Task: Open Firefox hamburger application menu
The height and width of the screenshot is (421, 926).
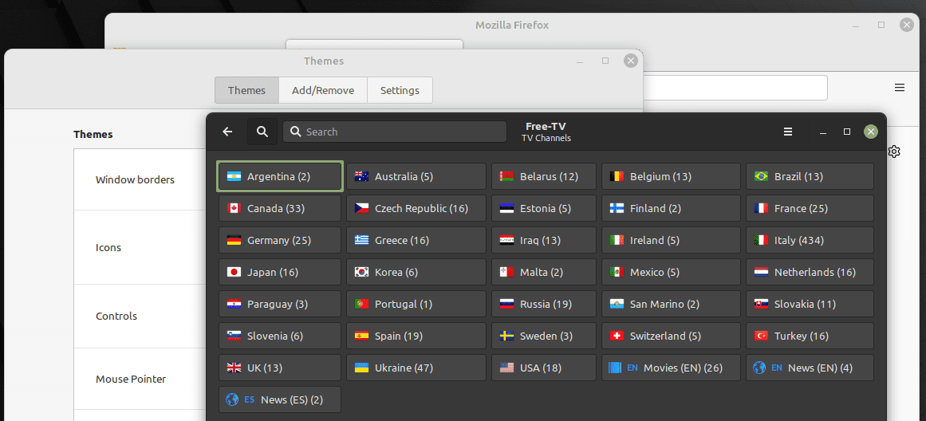Action: [x=900, y=88]
